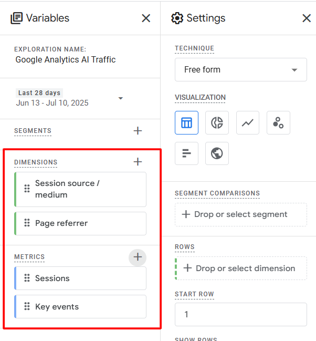The width and height of the screenshot is (316, 341).
Task: Click Drop or select segment area
Action: (x=240, y=214)
